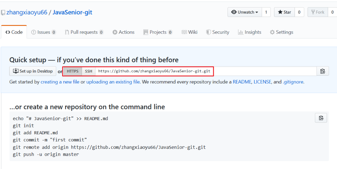Viewport: 337px width, 169px height.
Task: Open the Unwatch notifications dropdown
Action: (245, 12)
